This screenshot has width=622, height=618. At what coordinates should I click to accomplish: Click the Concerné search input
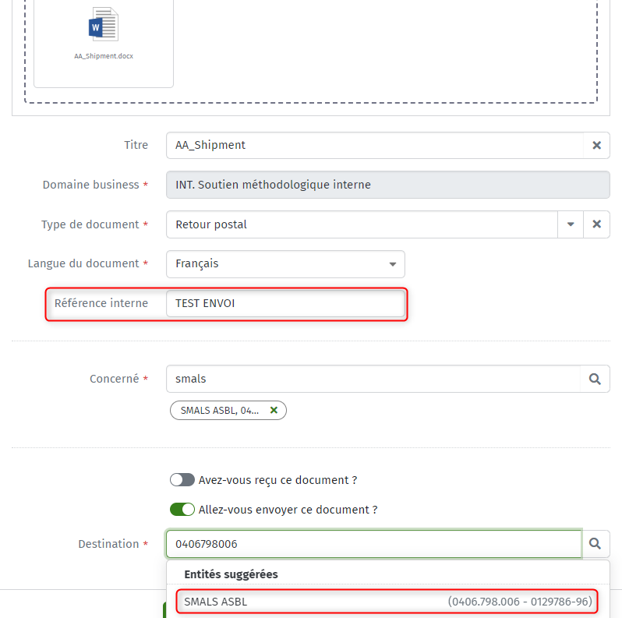pos(373,379)
